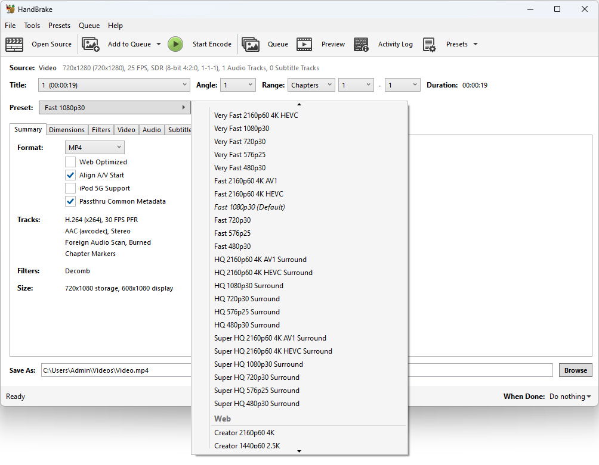Expand the Add to Queue dropdown arrow
Viewport: 599px width, 465px height.
(x=159, y=44)
